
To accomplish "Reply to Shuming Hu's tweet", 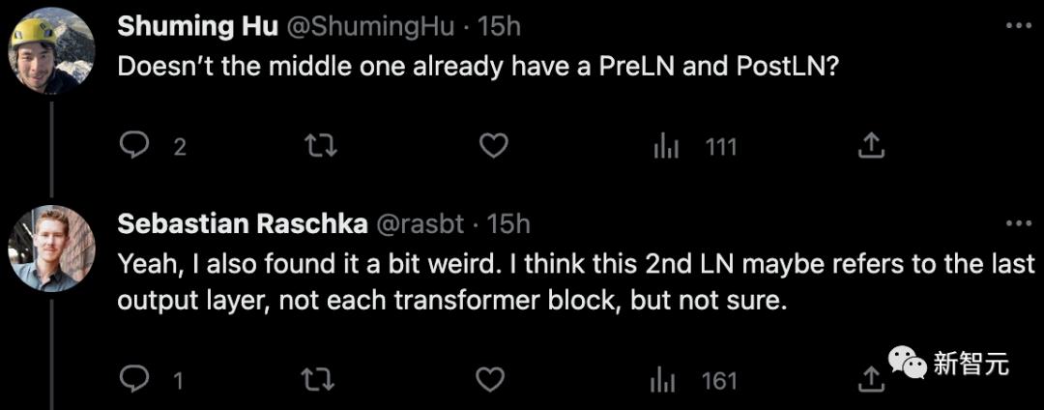I will click(132, 146).
